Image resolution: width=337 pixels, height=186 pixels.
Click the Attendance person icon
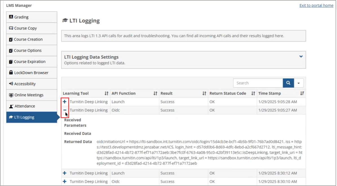pyautogui.click(x=11, y=106)
